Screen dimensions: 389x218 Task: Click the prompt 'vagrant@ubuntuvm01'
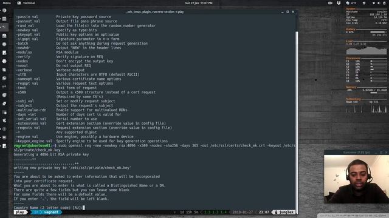tap(32, 145)
